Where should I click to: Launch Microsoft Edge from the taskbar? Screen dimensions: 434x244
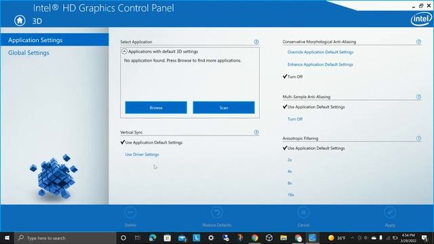pyautogui.click(x=153, y=238)
